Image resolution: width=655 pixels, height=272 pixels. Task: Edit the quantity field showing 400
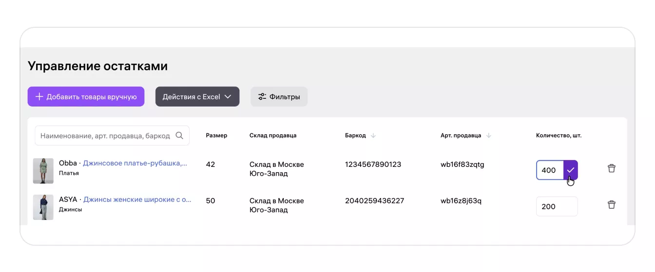pos(550,170)
